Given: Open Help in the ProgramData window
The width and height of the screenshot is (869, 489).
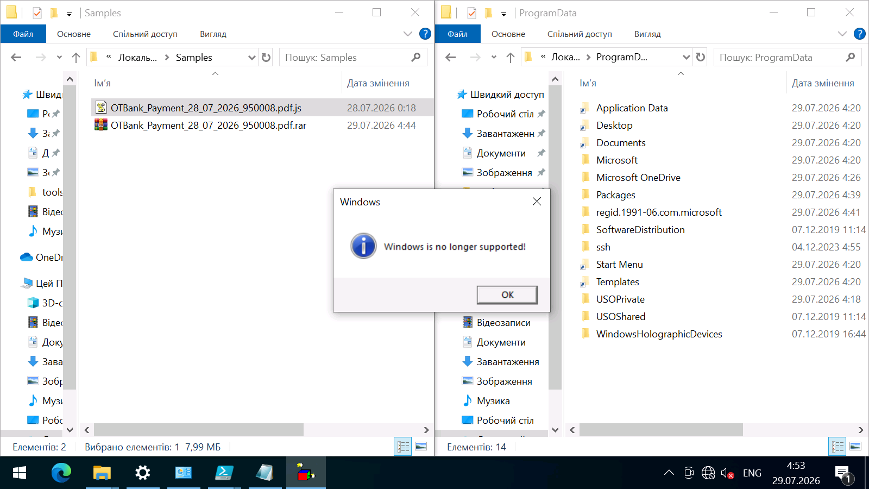Looking at the screenshot, I should coord(859,34).
